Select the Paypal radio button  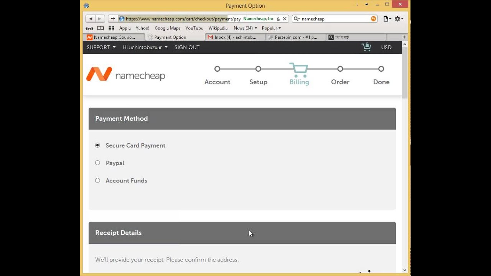[97, 163]
